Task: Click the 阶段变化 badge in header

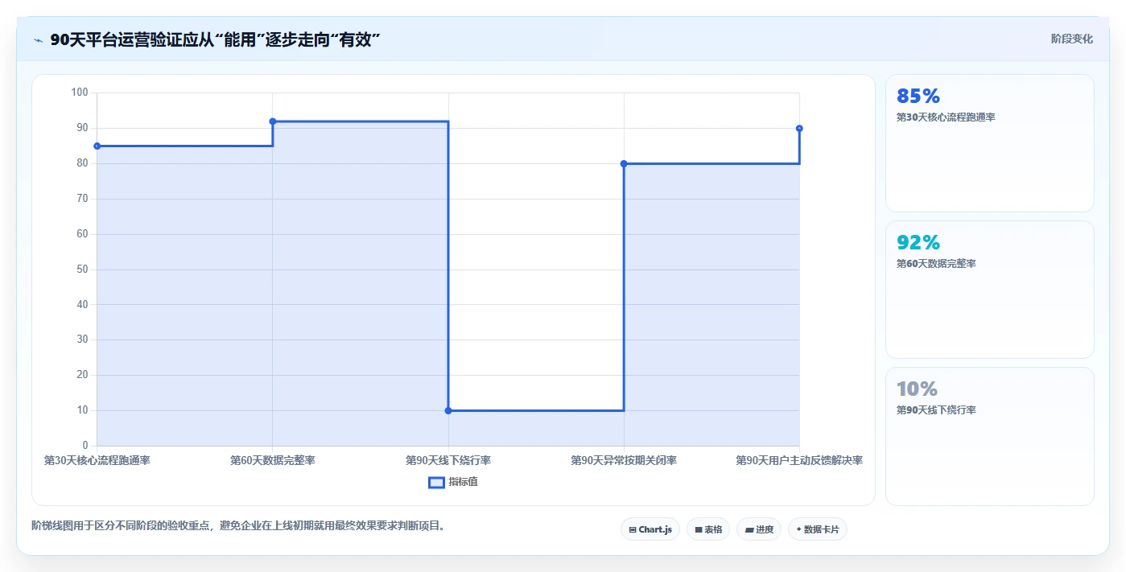Action: (1071, 39)
